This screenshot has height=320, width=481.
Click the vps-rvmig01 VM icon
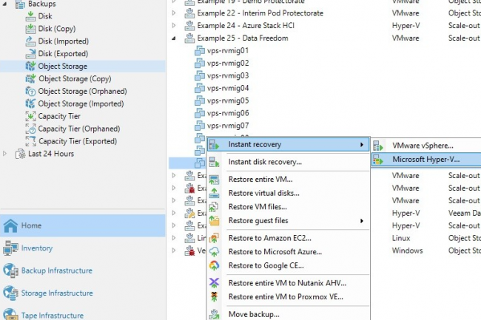[x=200, y=50]
